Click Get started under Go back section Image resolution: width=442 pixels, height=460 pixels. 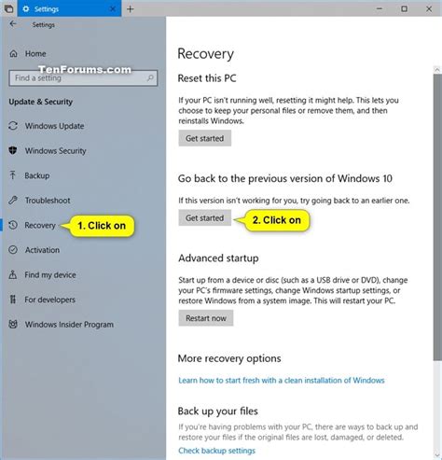[204, 217]
